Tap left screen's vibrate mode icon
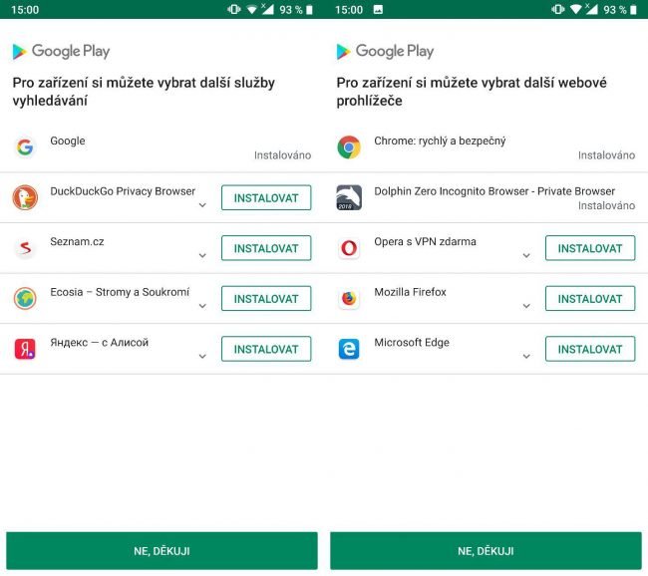 point(234,10)
